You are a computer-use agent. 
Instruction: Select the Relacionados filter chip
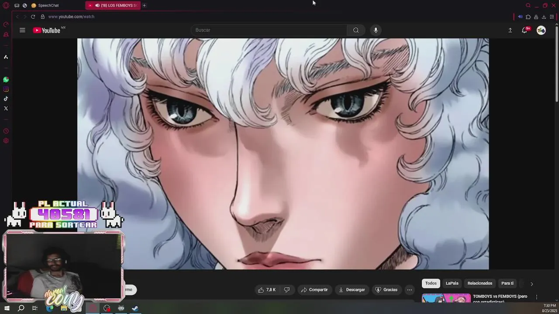pyautogui.click(x=480, y=283)
